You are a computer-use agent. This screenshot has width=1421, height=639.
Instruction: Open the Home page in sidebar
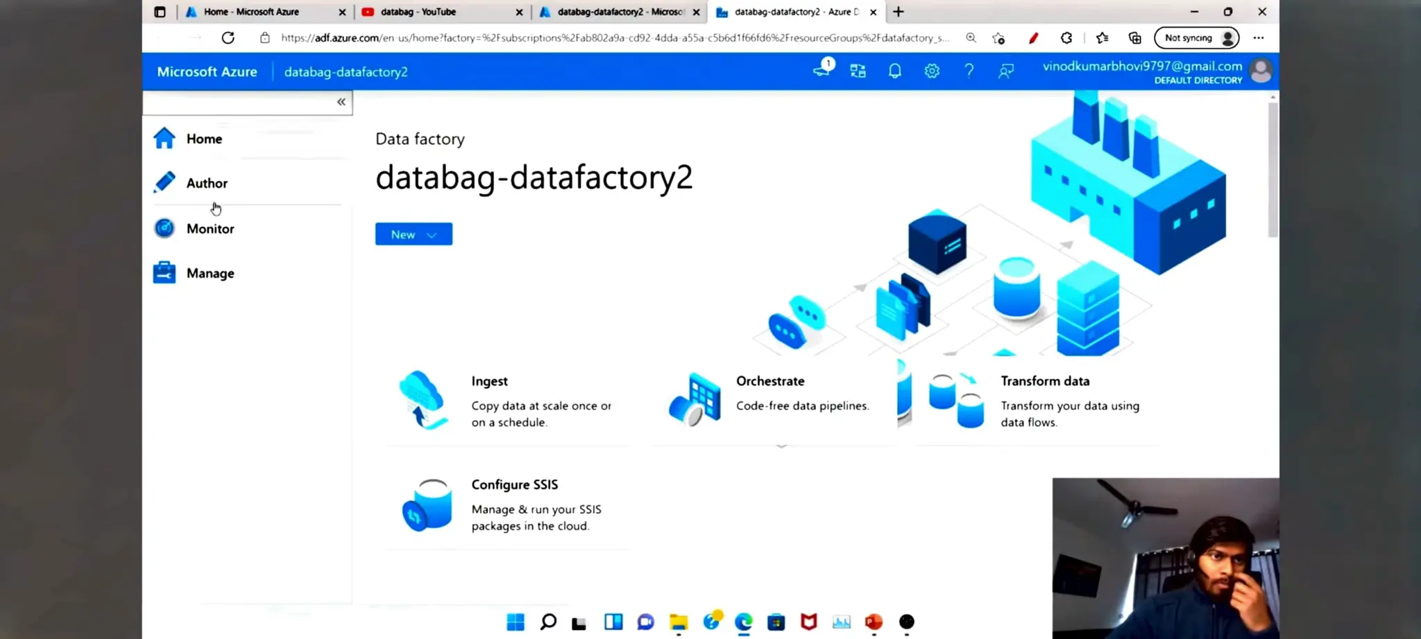187,139
